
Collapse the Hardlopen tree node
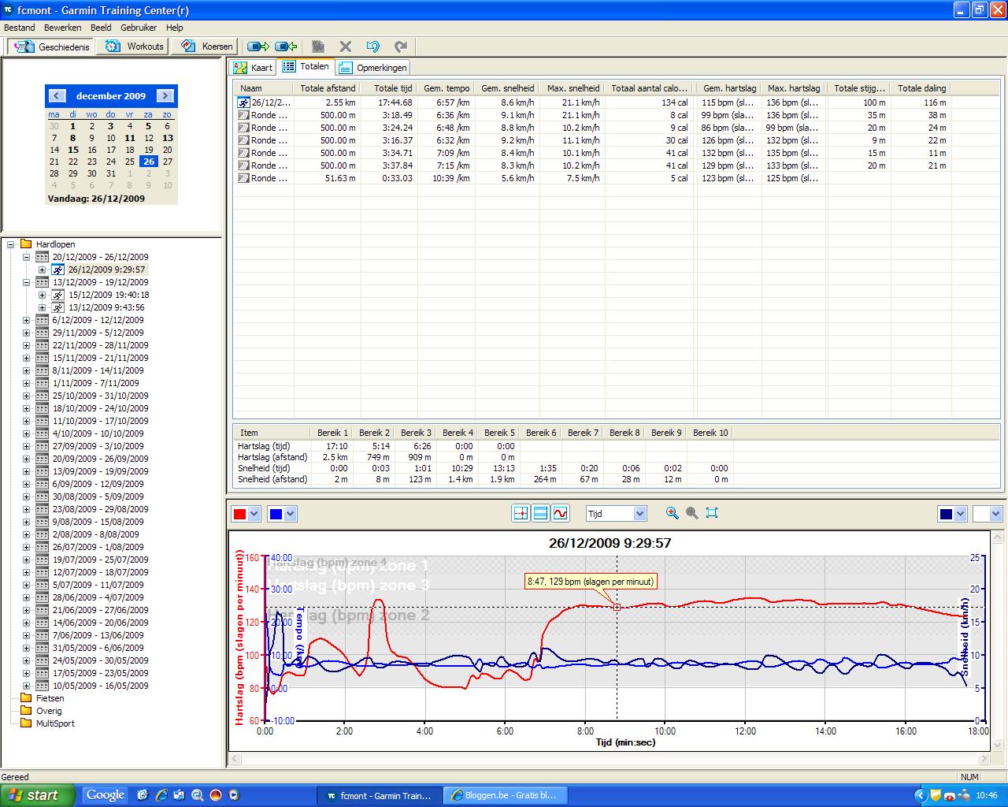(x=11, y=244)
